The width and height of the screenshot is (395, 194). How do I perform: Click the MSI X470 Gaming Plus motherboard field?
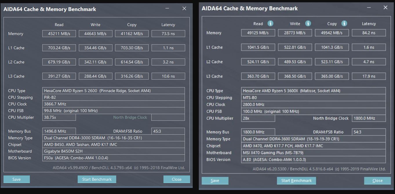click(x=313, y=153)
